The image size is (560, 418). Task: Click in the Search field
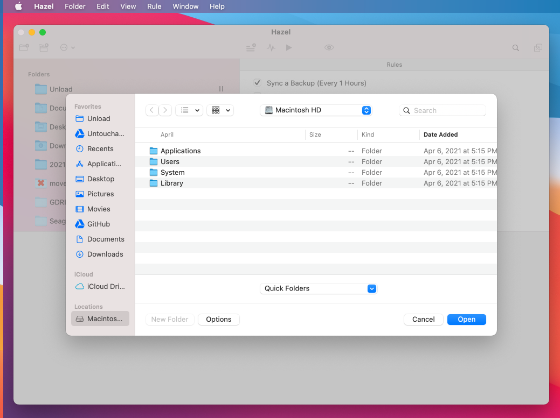(442, 110)
